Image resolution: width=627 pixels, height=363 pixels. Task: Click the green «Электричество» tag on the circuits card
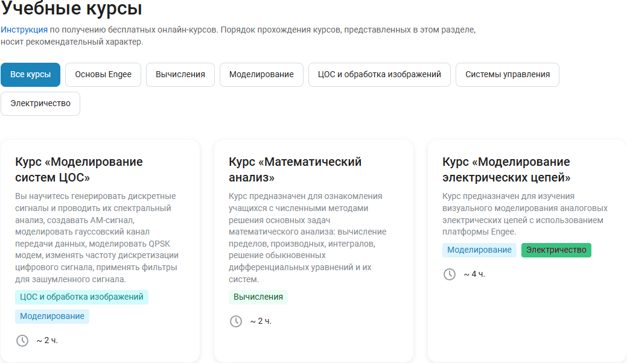556,250
